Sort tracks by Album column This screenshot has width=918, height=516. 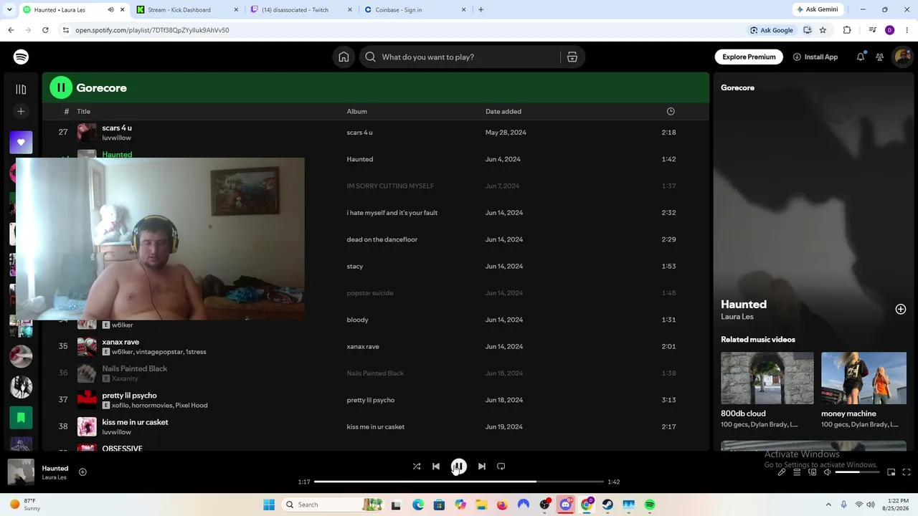pyautogui.click(x=357, y=112)
